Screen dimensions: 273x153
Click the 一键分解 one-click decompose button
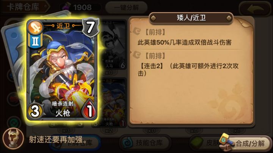pos(126,8)
